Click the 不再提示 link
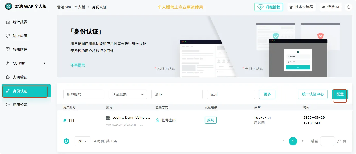356x154 pixels. (x=78, y=65)
